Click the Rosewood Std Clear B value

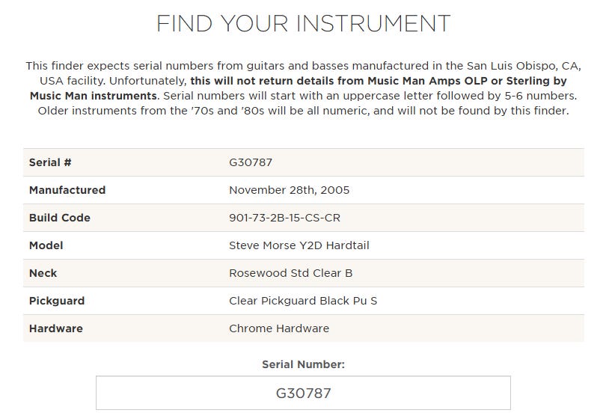pos(290,273)
